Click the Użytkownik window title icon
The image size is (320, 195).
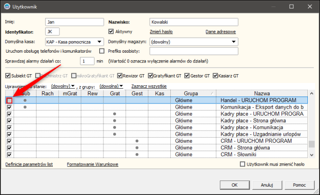point(7,7)
